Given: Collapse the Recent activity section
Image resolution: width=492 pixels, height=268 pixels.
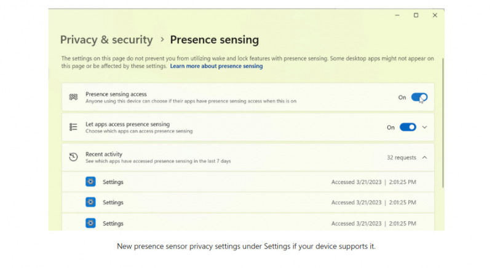Looking at the screenshot, I should [x=424, y=157].
